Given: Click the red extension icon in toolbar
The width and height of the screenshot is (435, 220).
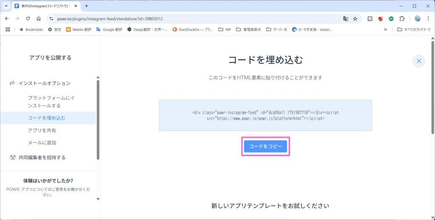Looking at the screenshot, I should [380, 19].
